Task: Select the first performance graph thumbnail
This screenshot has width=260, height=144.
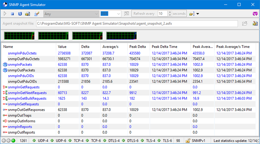Action: pos(19,36)
